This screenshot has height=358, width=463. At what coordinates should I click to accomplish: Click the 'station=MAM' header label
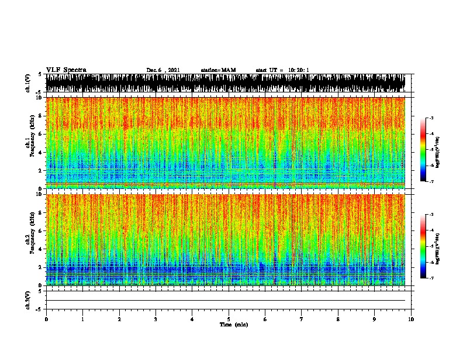tap(218, 70)
